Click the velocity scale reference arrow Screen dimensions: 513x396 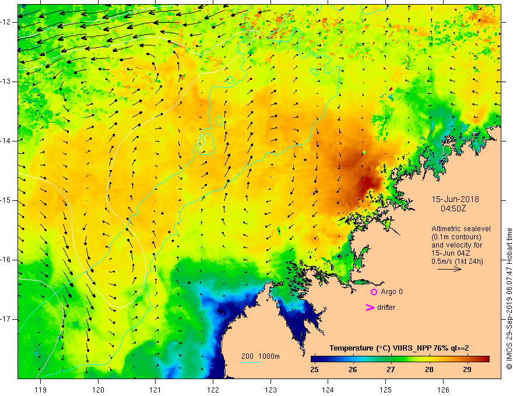click(x=449, y=269)
